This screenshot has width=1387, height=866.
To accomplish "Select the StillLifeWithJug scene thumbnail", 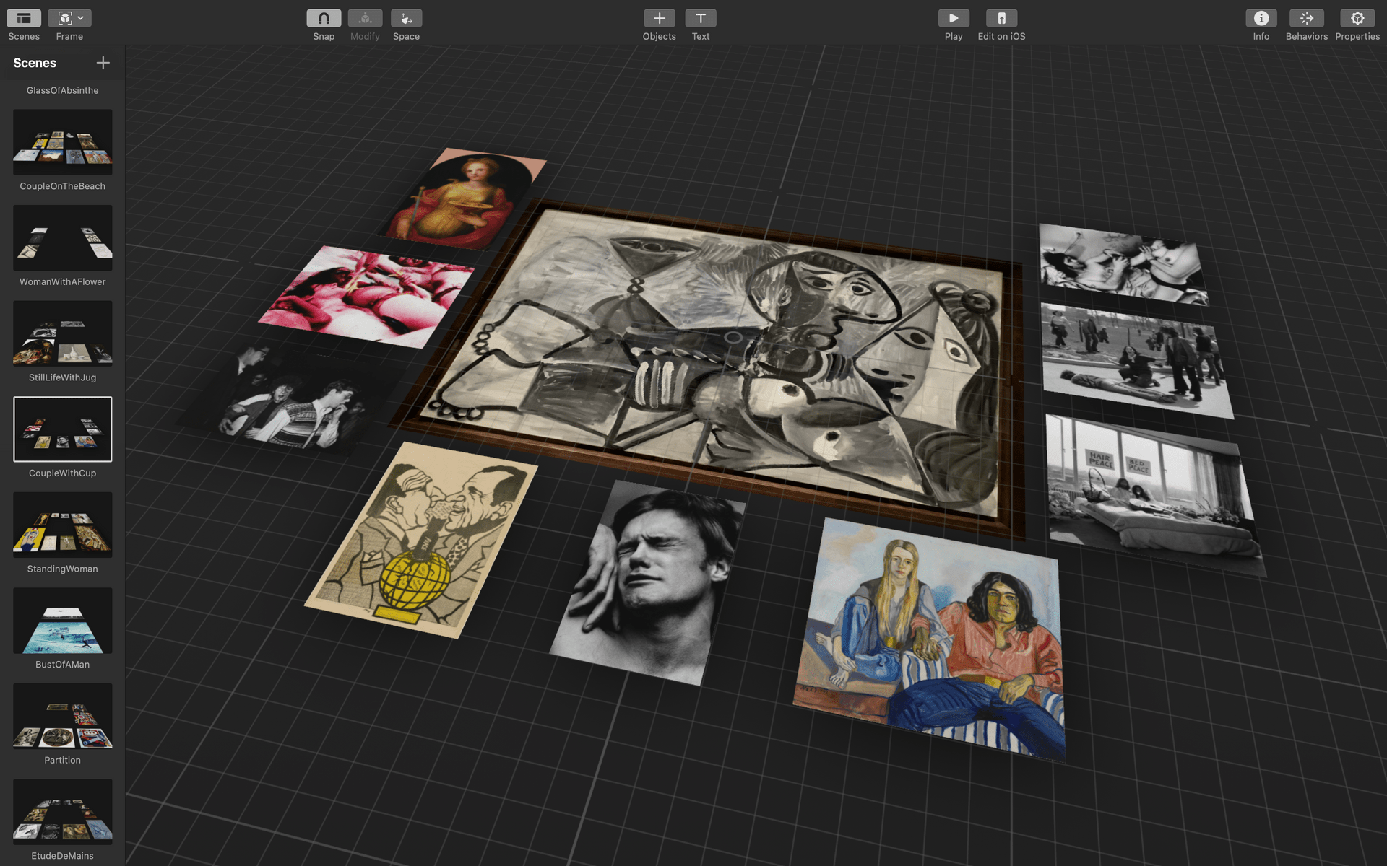I will pos(63,333).
